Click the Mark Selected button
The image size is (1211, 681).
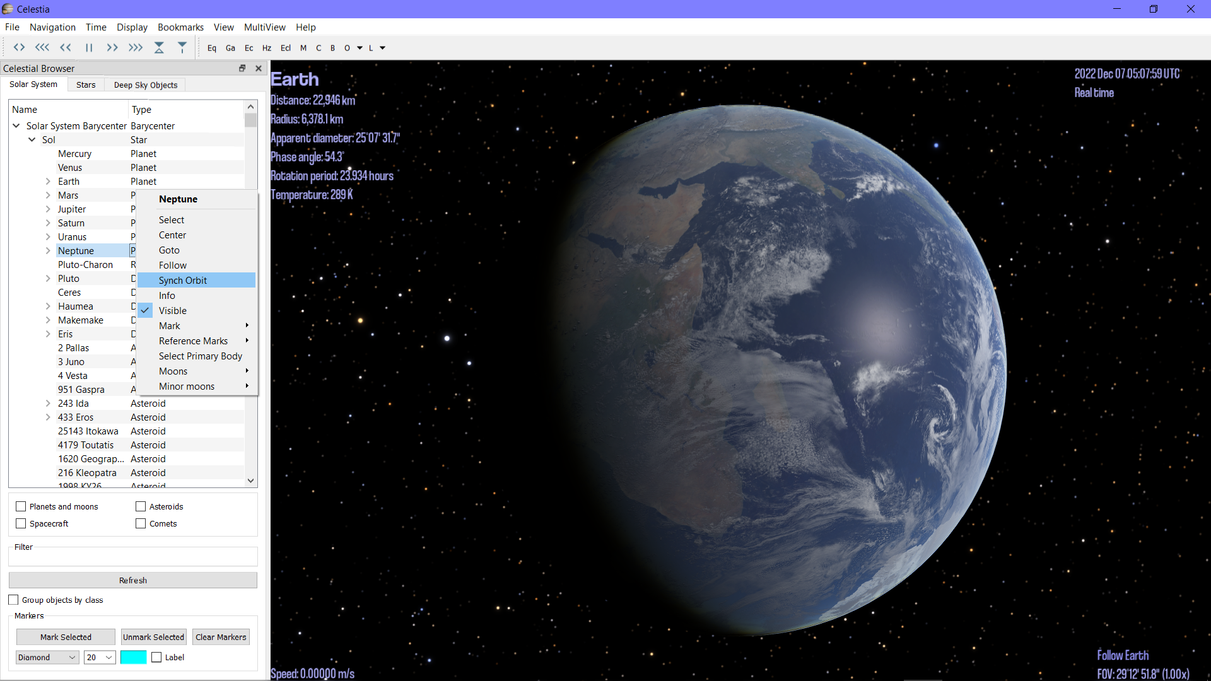coord(66,637)
